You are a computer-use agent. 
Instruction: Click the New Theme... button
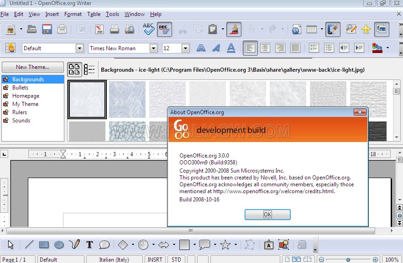[33, 67]
